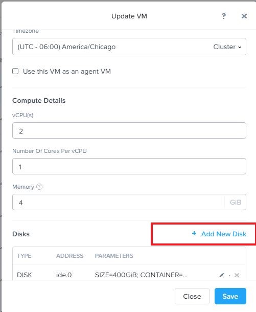
Task: Sort by the TYPE column header
Action: (24, 256)
